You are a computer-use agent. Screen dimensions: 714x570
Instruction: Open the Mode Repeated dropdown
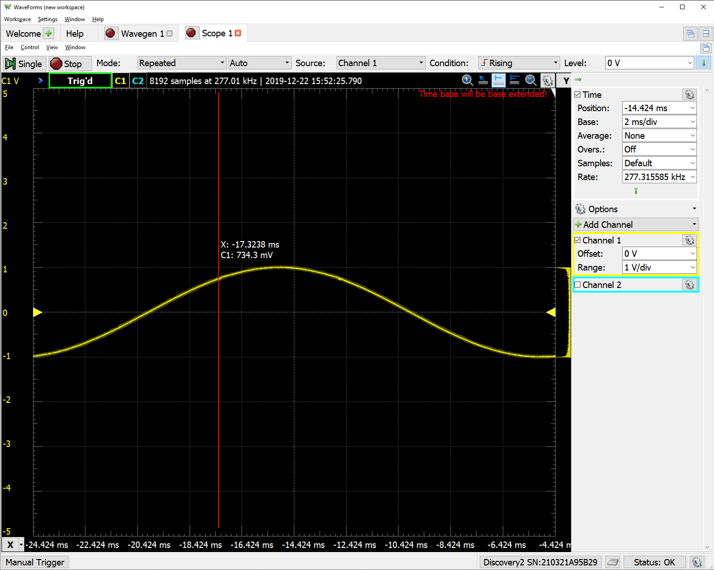[x=182, y=63]
